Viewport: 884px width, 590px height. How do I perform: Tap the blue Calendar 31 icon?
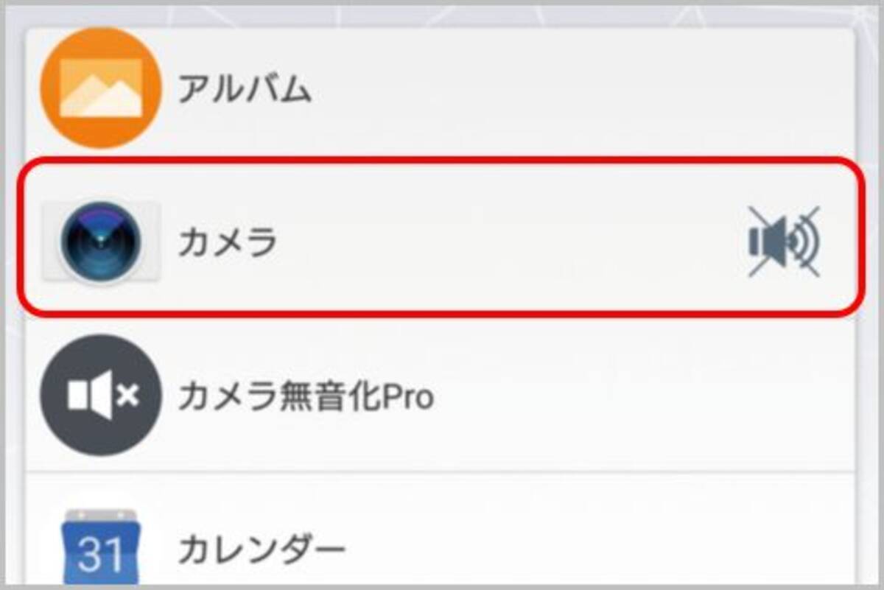pyautogui.click(x=100, y=547)
